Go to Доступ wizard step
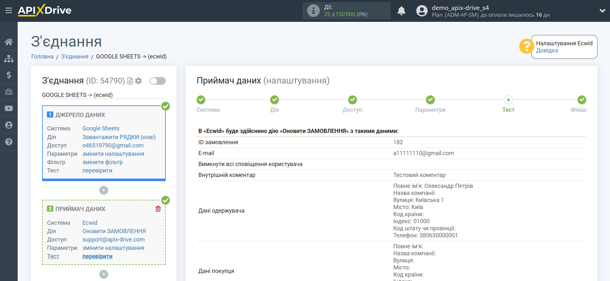 [352, 100]
